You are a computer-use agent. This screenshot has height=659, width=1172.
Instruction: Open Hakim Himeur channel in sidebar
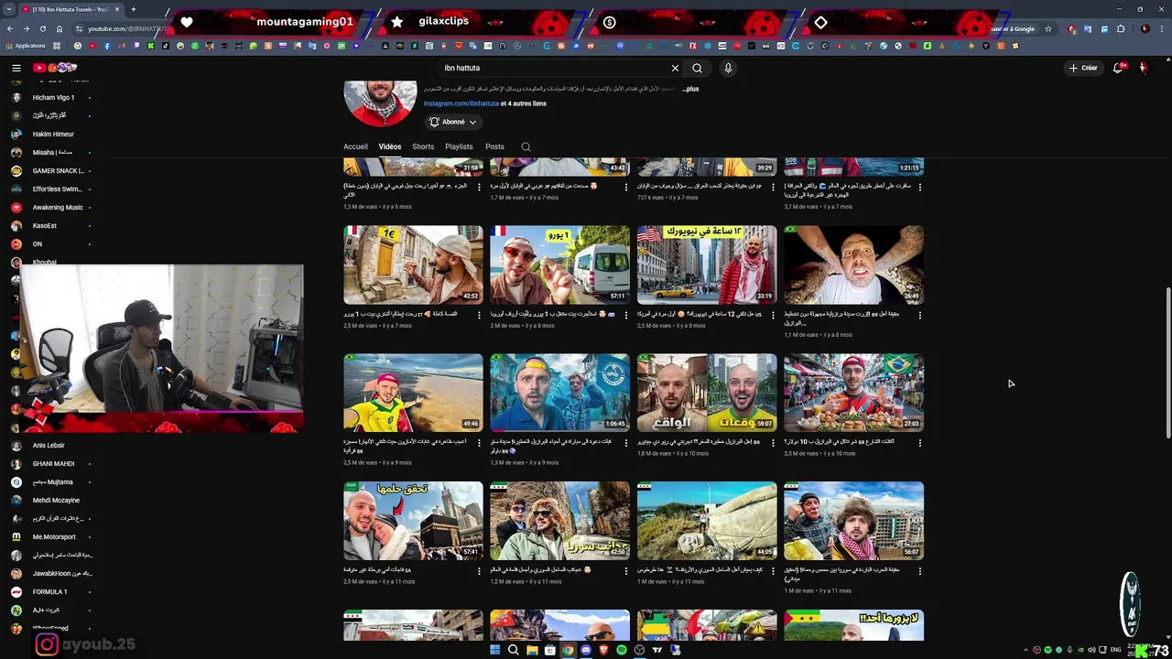[51, 134]
